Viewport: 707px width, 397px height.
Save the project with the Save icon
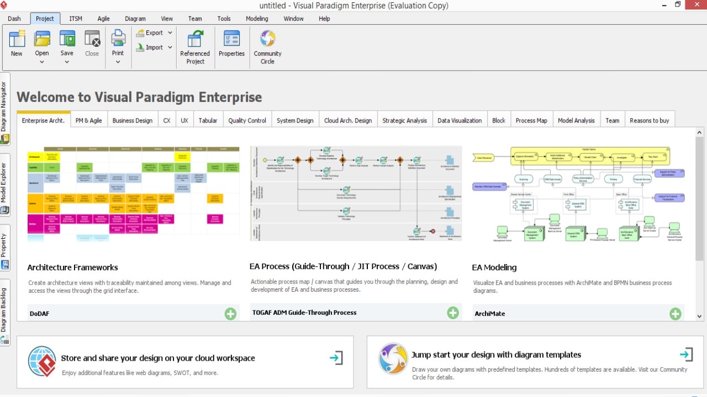pos(66,41)
